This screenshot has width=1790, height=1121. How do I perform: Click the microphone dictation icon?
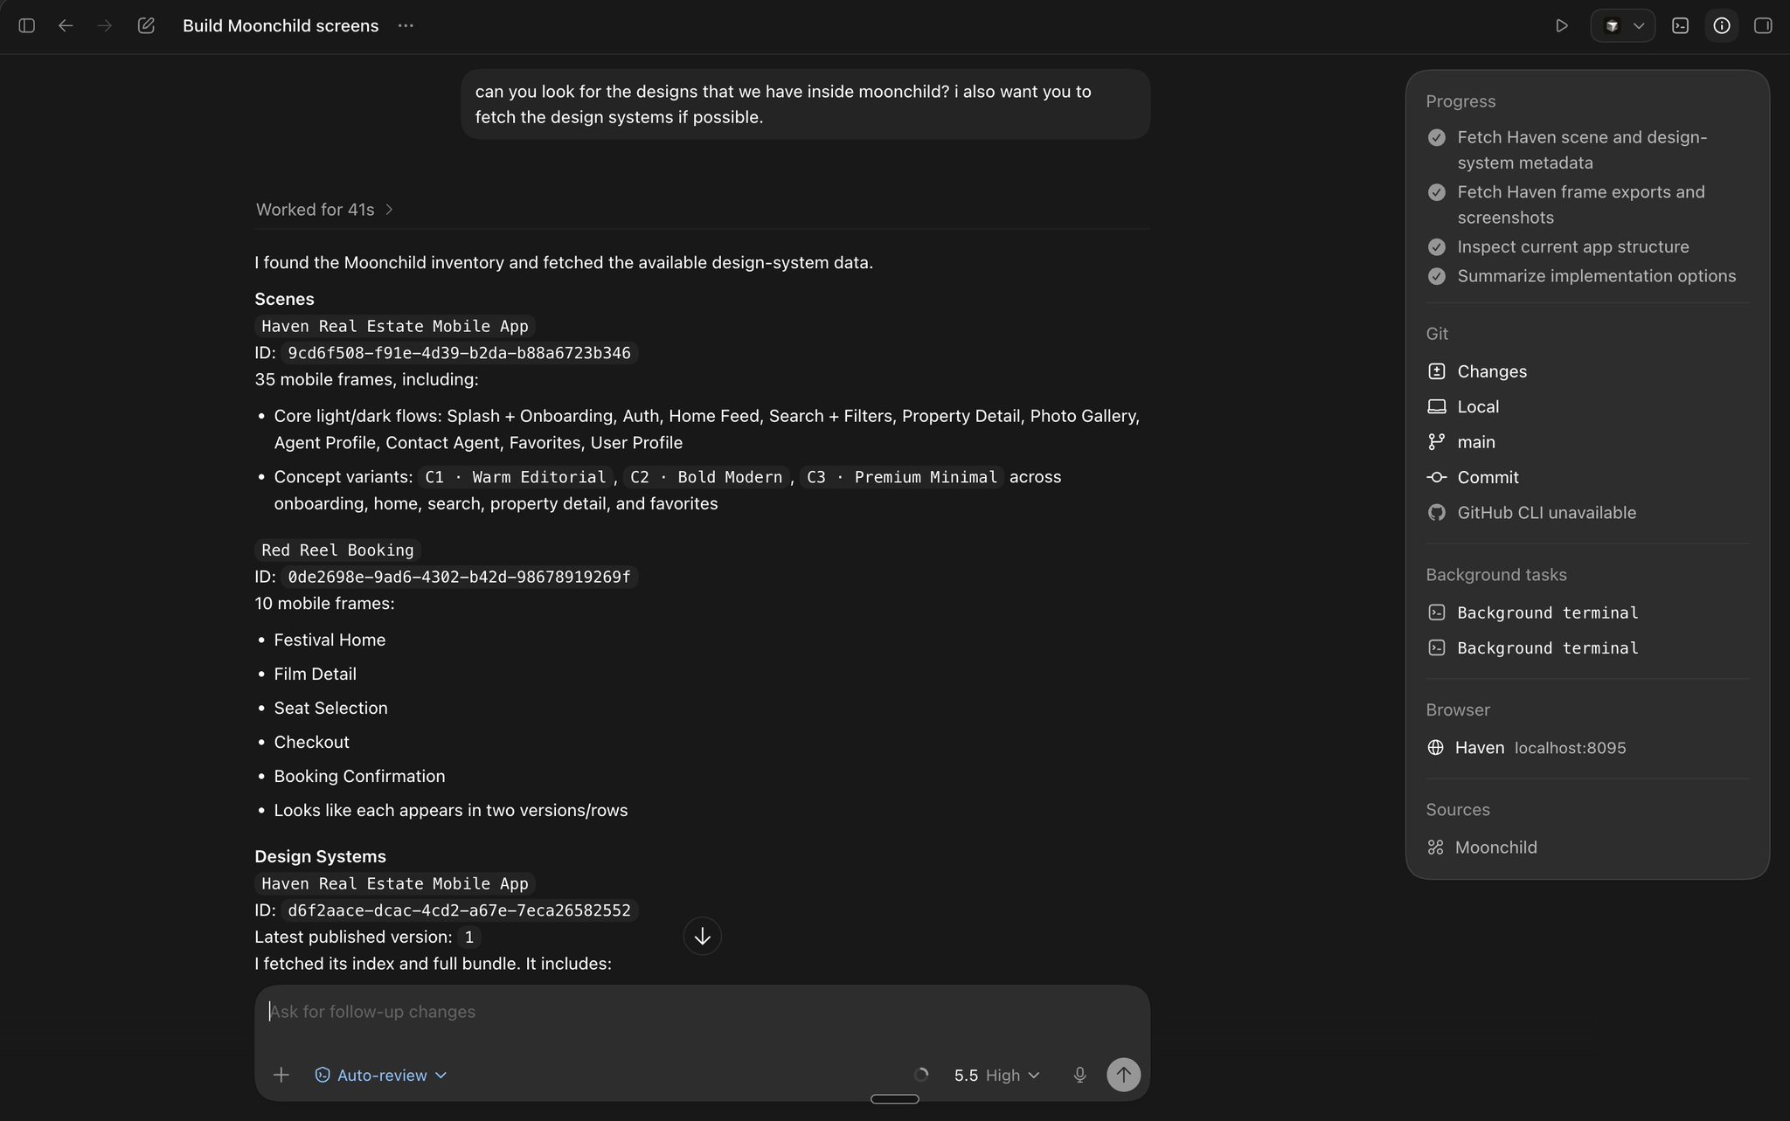(1079, 1075)
